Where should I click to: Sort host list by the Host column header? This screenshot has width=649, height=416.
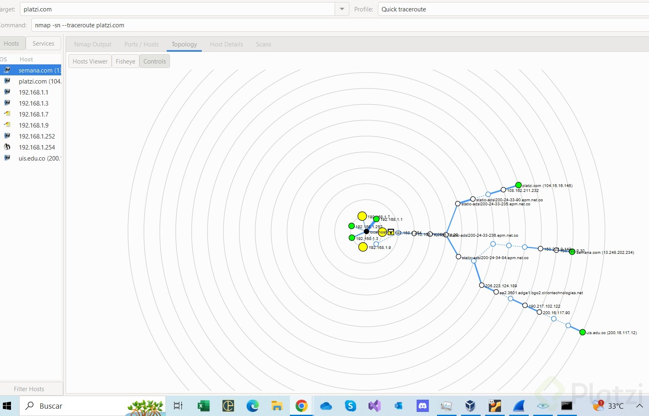coord(39,59)
